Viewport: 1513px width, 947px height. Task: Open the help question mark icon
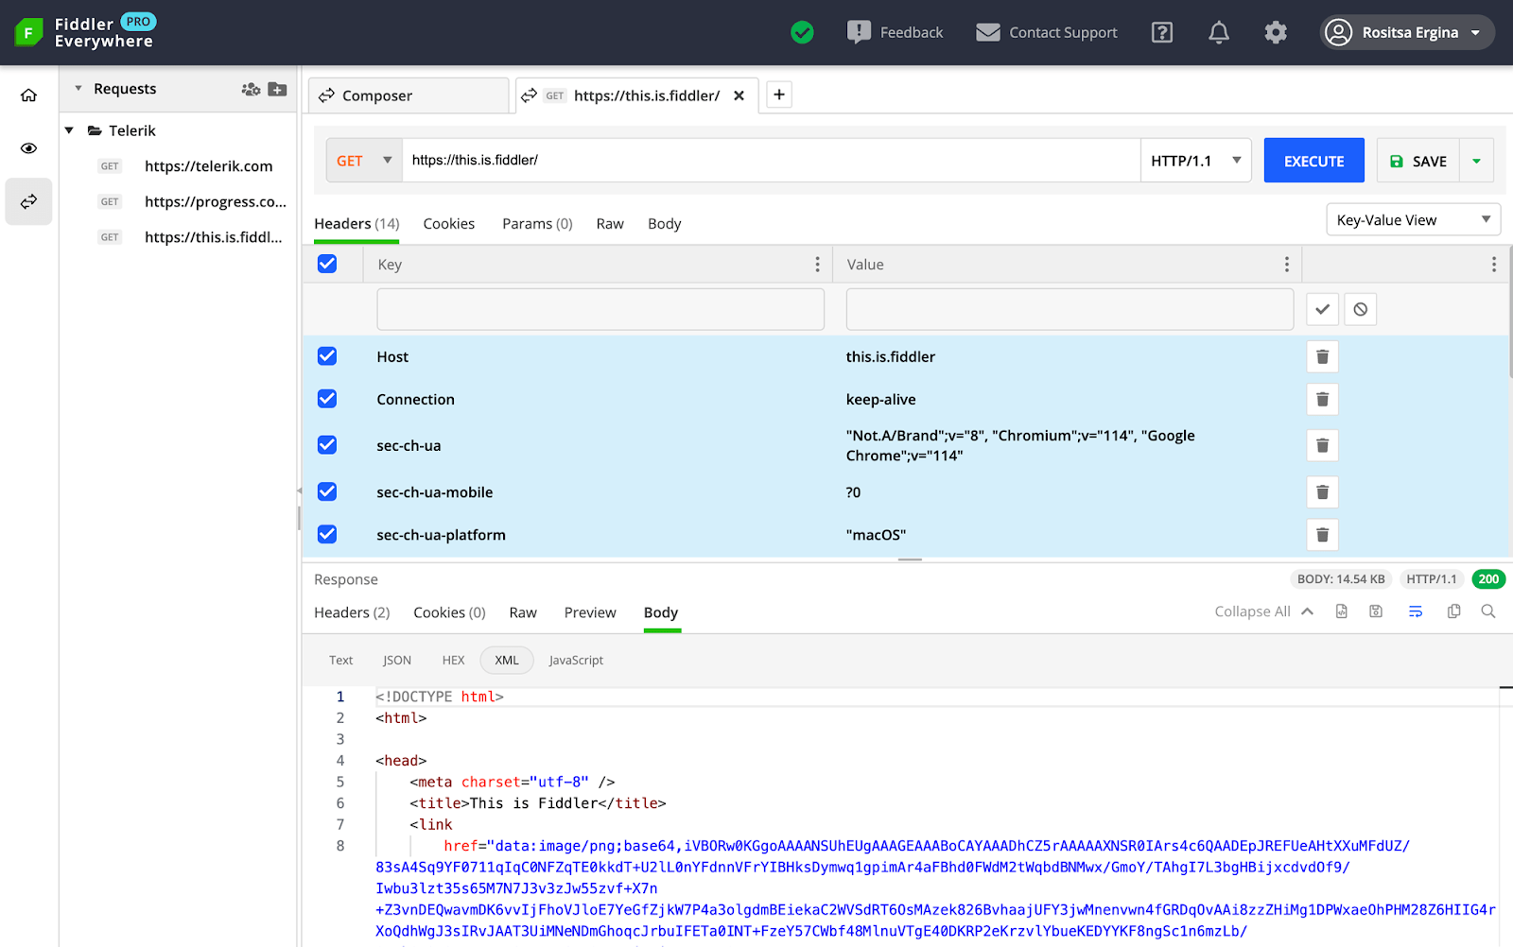[1162, 32]
